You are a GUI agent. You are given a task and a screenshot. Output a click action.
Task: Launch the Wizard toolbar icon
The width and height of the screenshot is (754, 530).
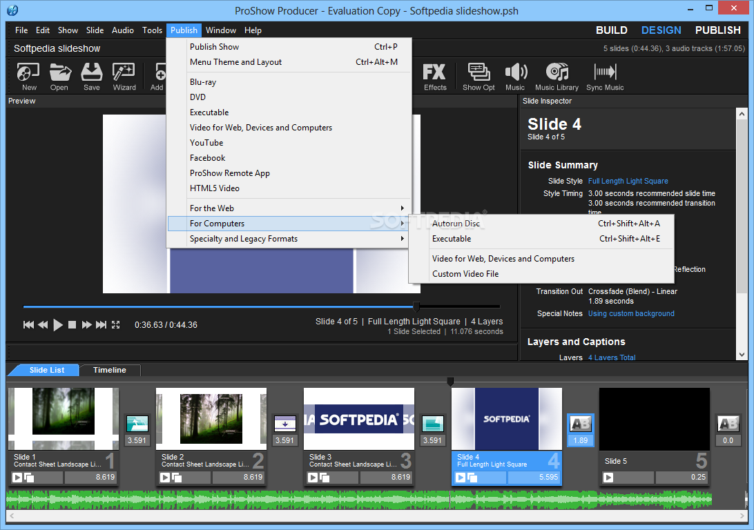(124, 77)
